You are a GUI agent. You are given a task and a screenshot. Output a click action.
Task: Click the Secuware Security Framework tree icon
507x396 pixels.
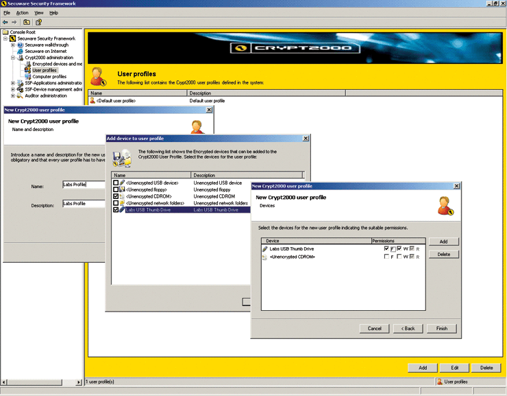[12, 38]
